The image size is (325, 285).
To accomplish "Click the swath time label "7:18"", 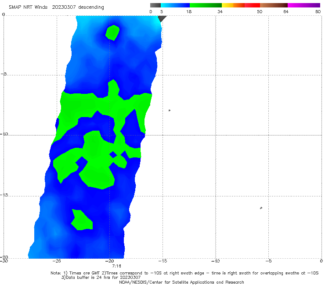I will pos(116,266).
